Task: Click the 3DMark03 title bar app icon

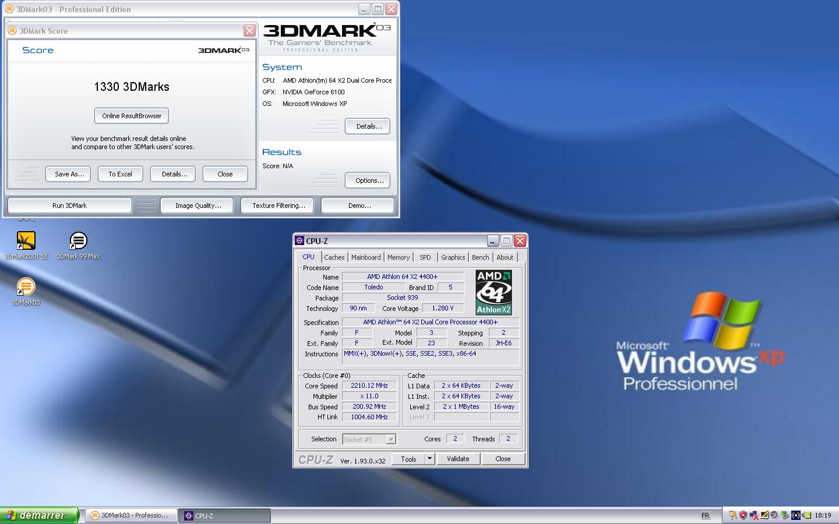Action: (9, 9)
